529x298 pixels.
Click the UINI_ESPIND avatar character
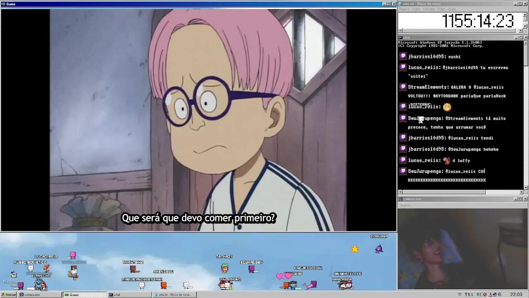pos(226,285)
